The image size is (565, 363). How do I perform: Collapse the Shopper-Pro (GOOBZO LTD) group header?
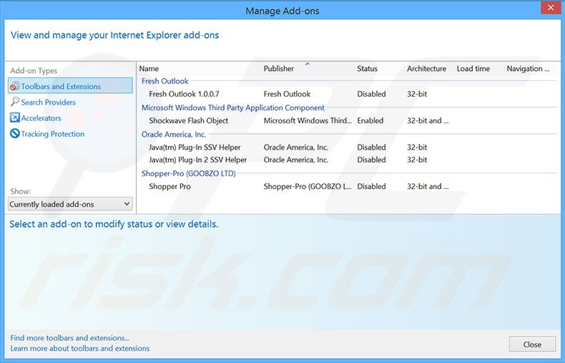point(189,173)
